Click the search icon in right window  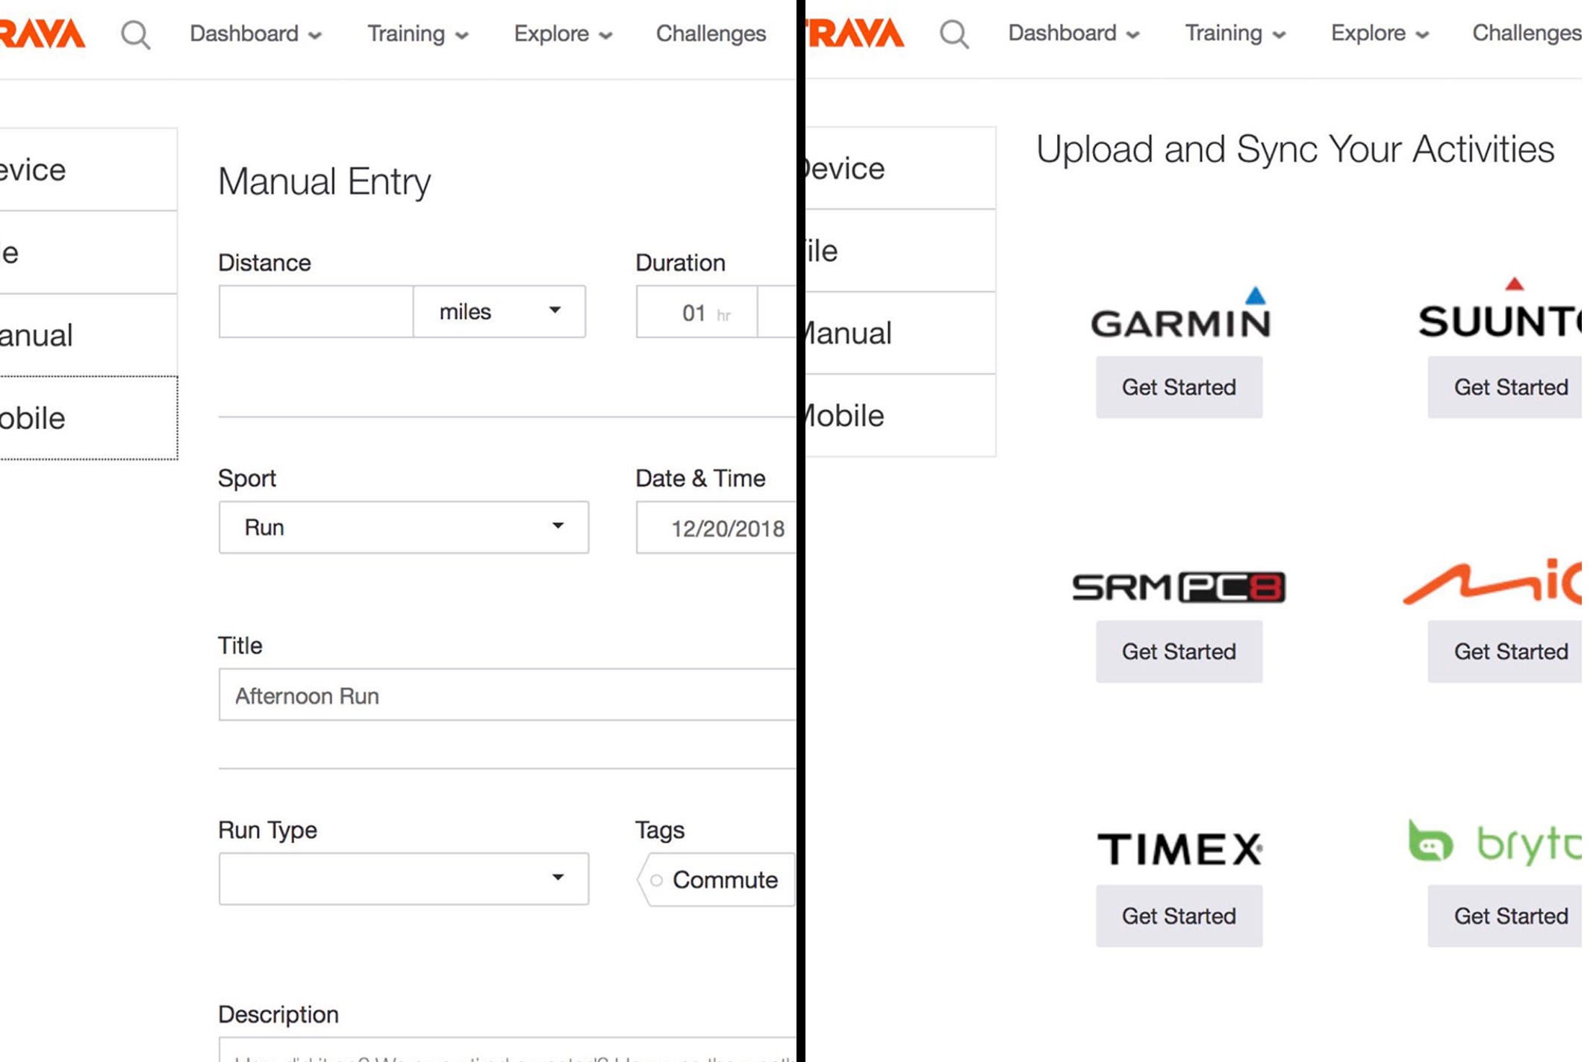click(x=954, y=34)
